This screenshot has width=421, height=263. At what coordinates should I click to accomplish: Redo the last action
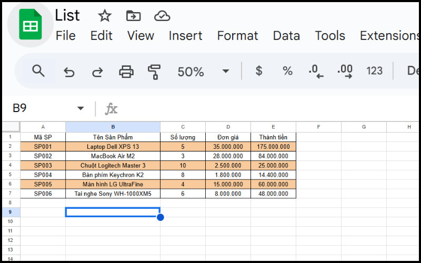coord(97,72)
